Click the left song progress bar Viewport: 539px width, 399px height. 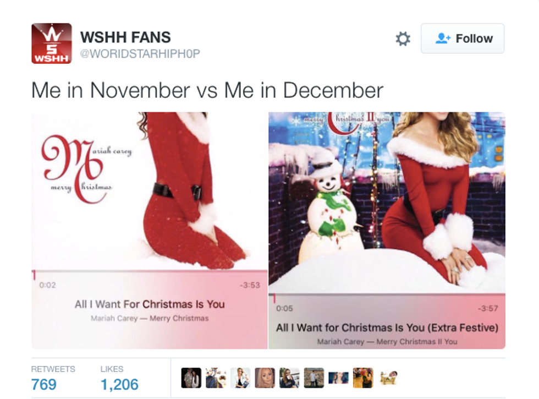[x=150, y=272]
